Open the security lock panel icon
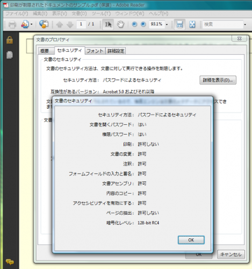The width and height of the screenshot is (252, 269). click(x=10, y=40)
